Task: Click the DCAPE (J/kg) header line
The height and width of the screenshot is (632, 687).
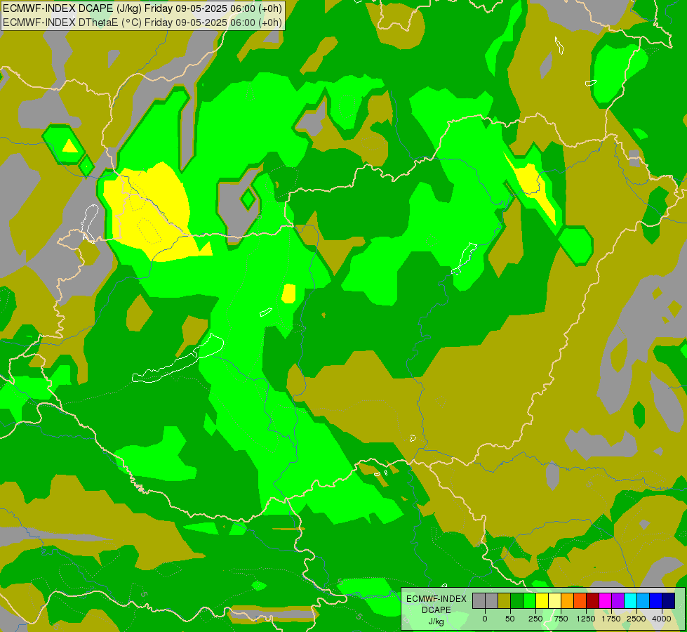Action: (142, 8)
